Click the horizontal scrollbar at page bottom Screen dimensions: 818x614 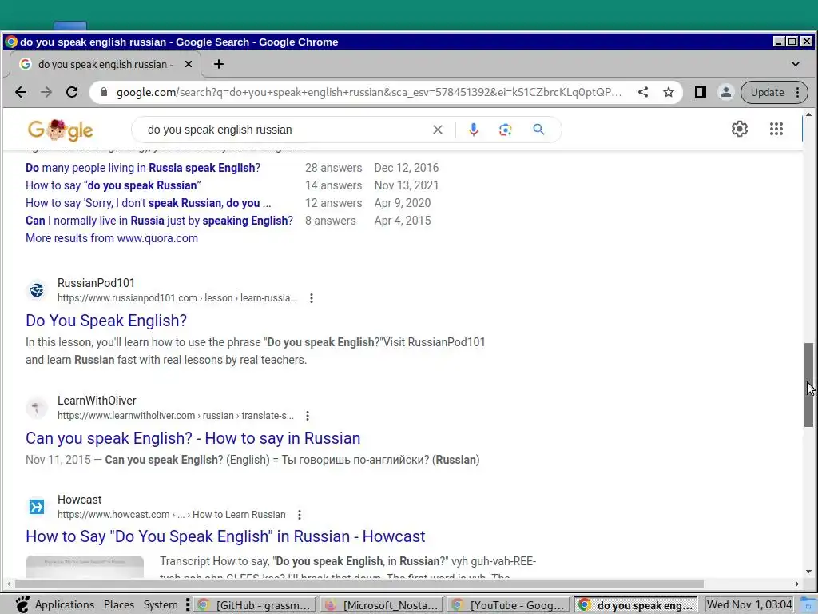pos(359,584)
